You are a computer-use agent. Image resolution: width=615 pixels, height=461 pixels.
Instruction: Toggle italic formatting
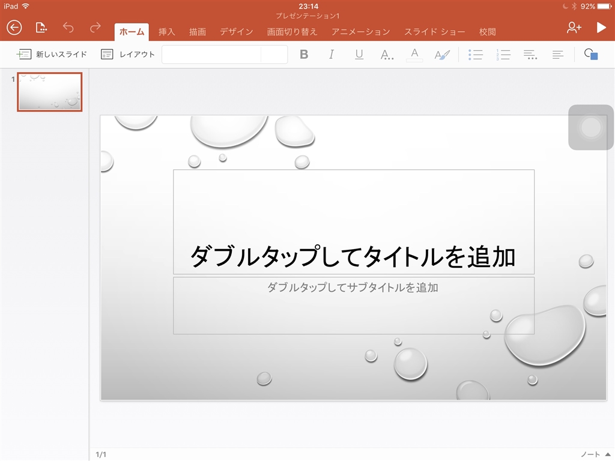pos(332,55)
